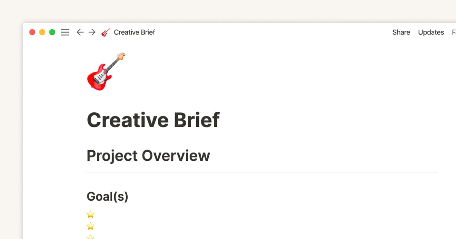The height and width of the screenshot is (239, 456).
Task: Click the Goal(s) heading
Action: (x=108, y=196)
